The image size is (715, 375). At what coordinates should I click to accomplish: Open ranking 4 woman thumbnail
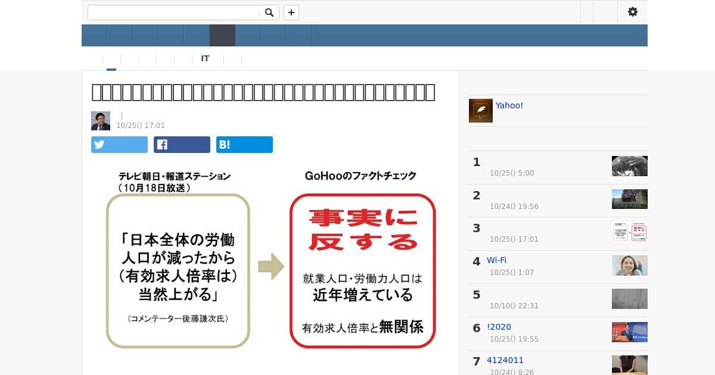click(630, 265)
